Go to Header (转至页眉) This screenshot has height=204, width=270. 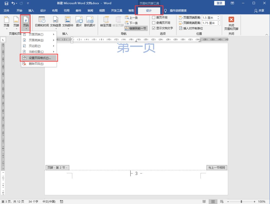click(106, 22)
